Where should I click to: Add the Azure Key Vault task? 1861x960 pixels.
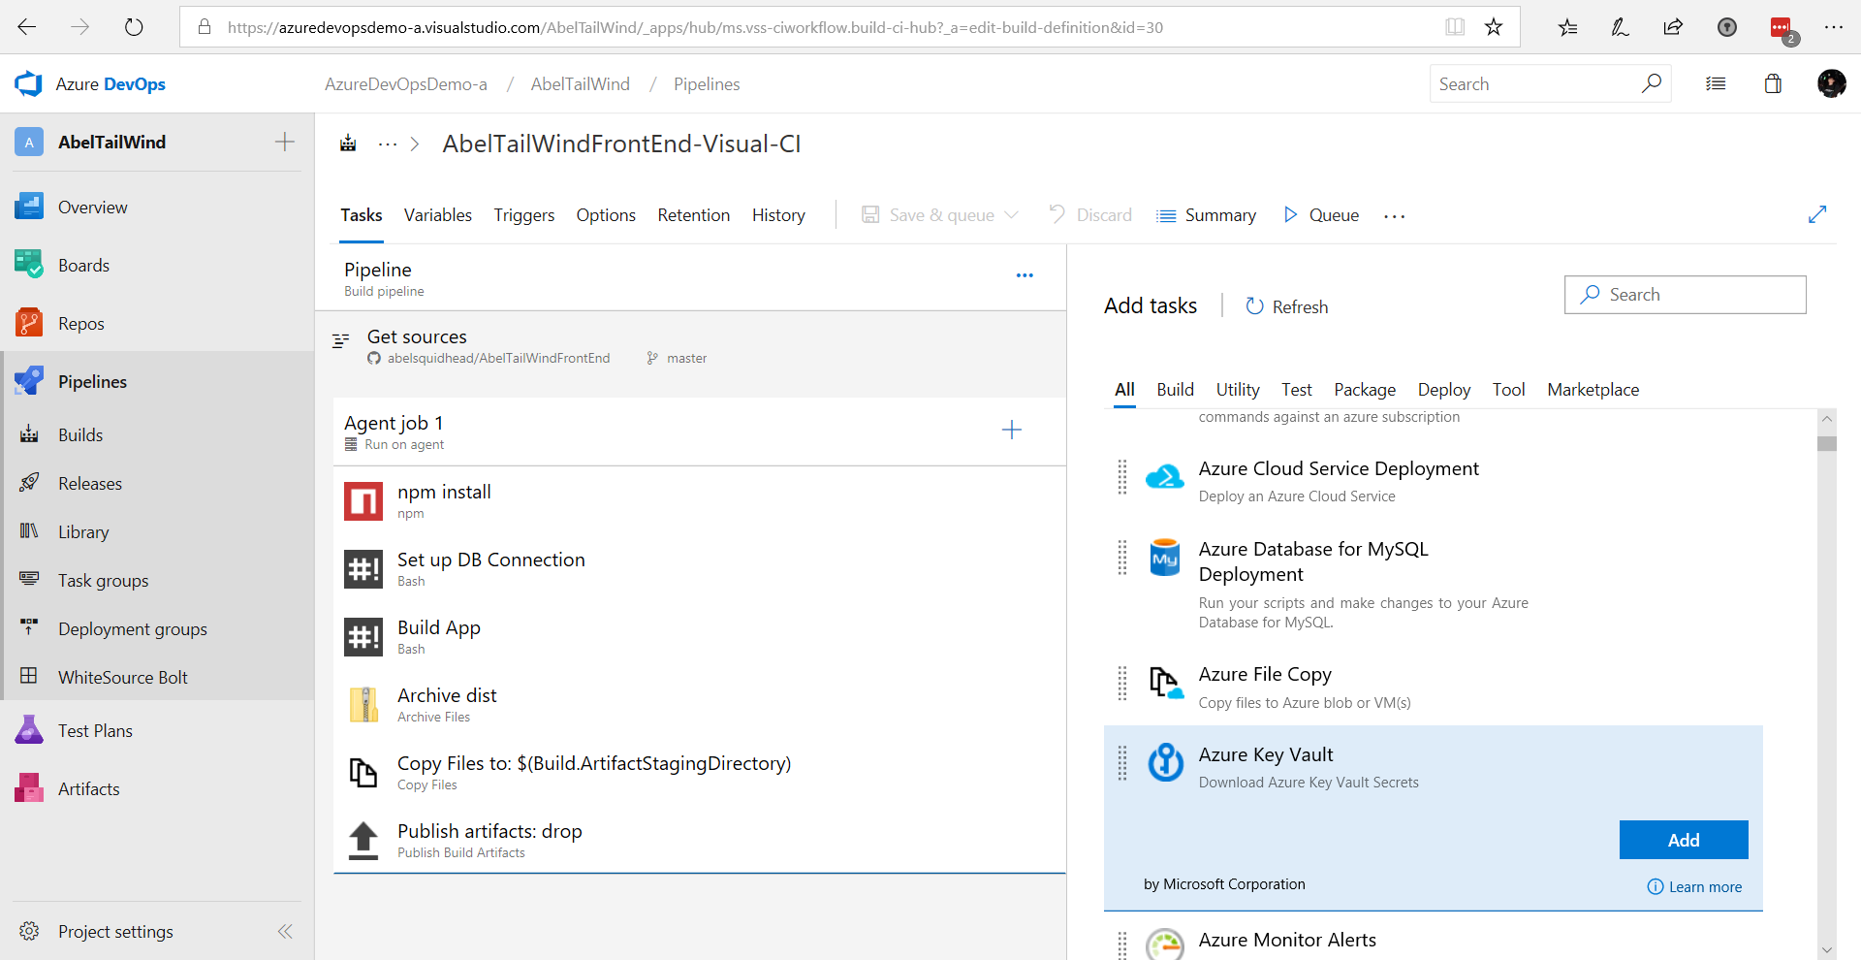pyautogui.click(x=1684, y=840)
